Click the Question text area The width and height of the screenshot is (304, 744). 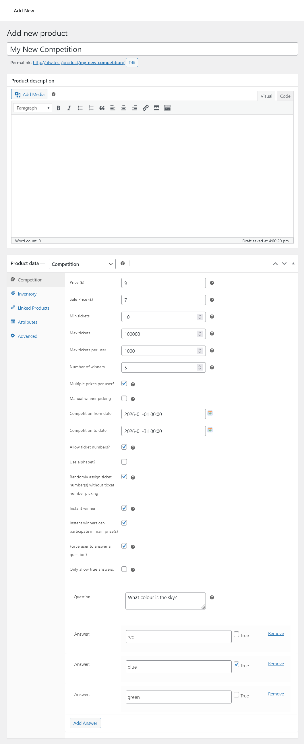166,601
